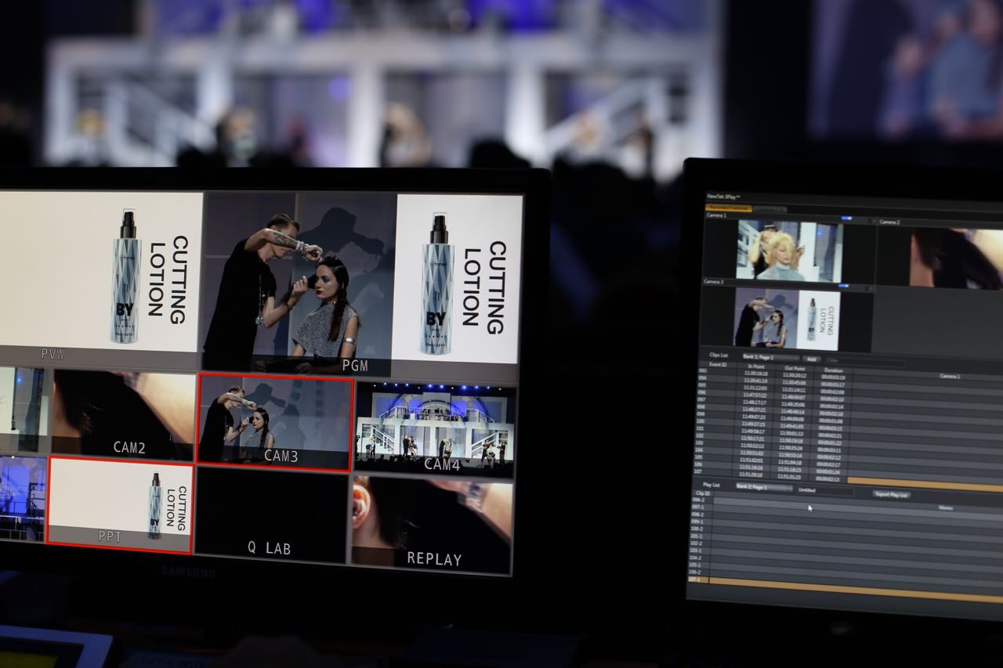
Task: Open Clips List Bank 1 Page dropdown
Action: [769, 358]
